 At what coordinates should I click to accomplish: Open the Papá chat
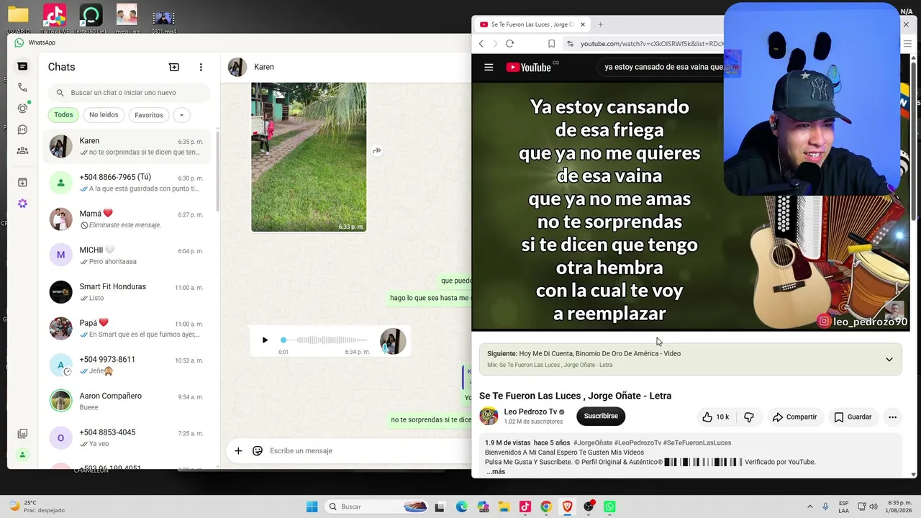coord(127,329)
